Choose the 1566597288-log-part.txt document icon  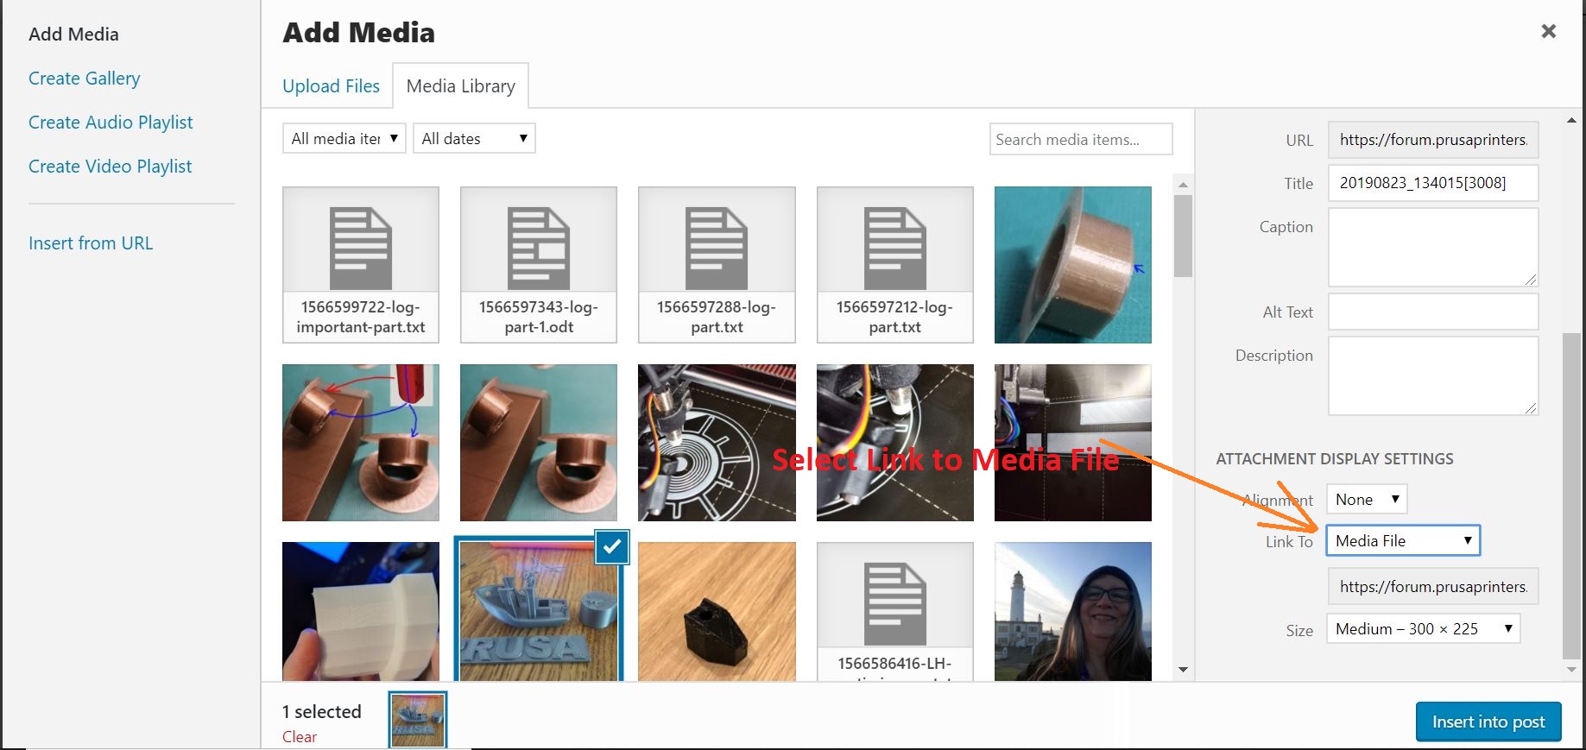(716, 249)
